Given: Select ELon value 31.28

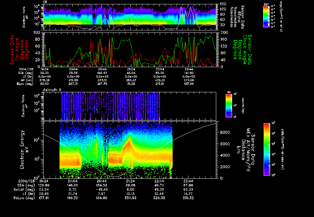Looking at the screenshot, I should coord(131,84).
